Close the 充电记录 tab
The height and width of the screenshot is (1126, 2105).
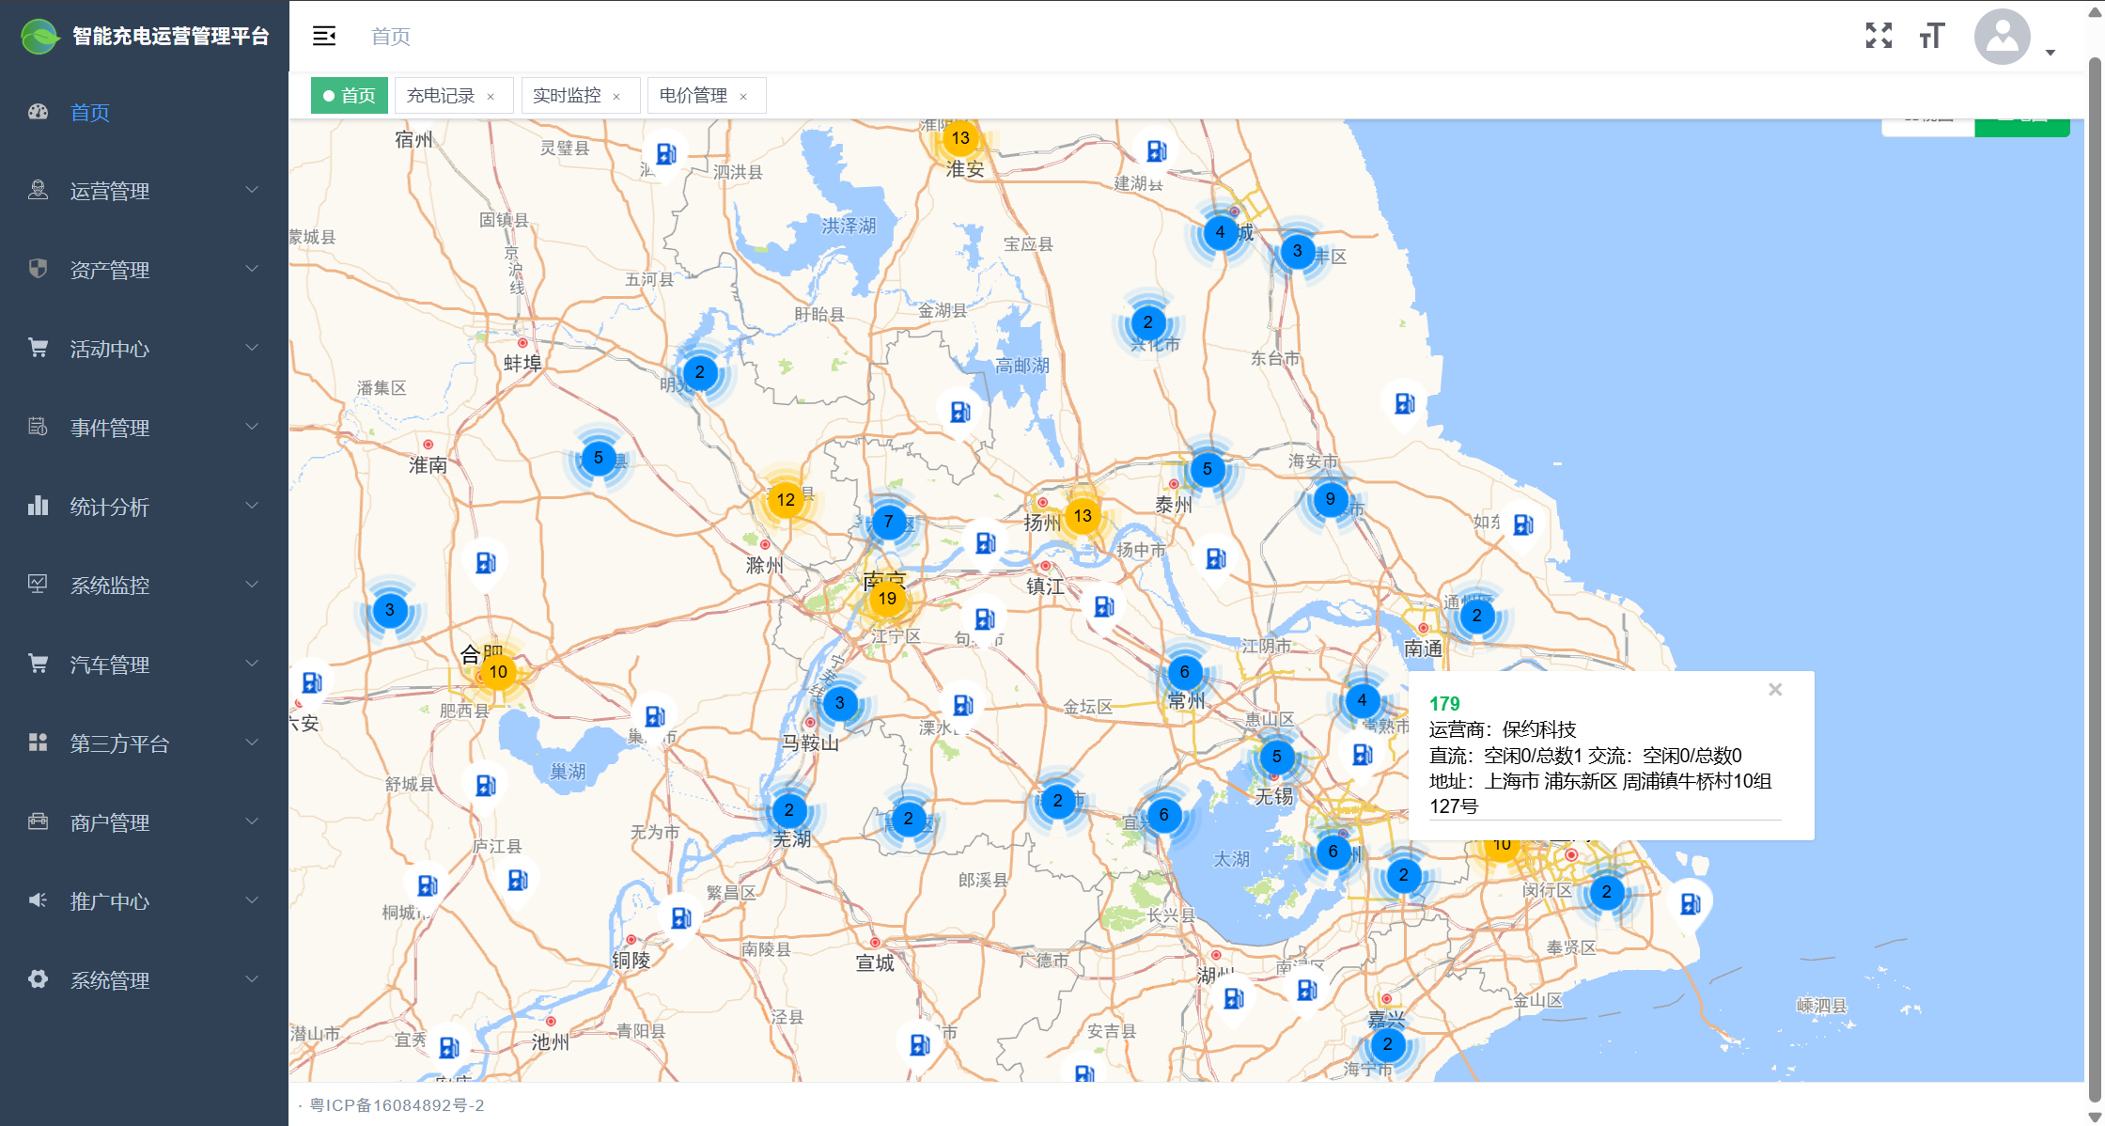point(491,97)
